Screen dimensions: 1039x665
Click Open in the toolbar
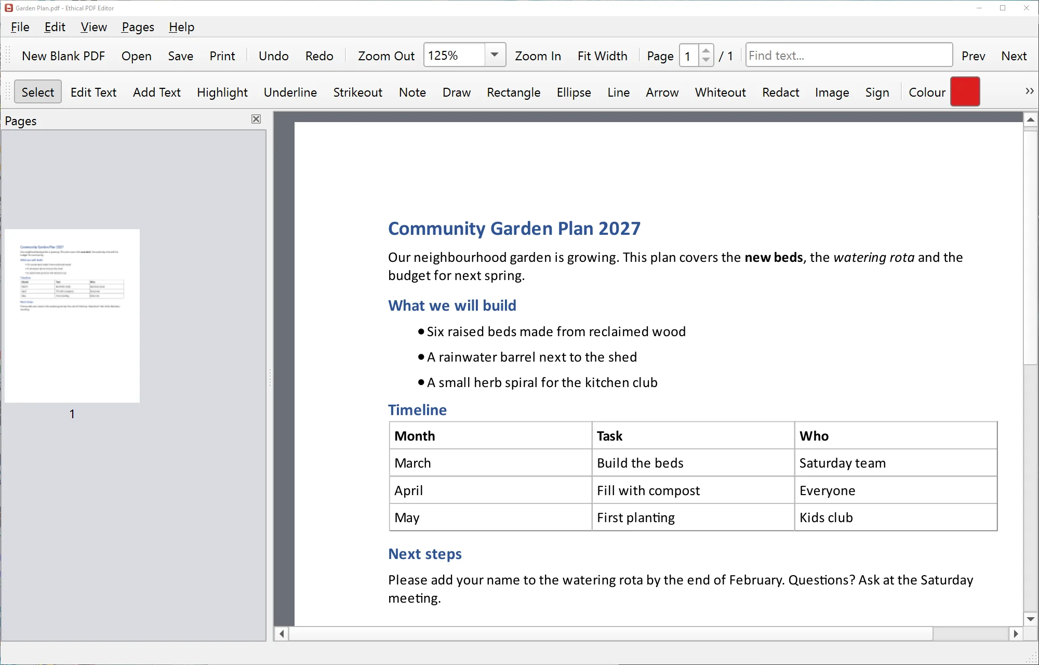pyautogui.click(x=137, y=56)
